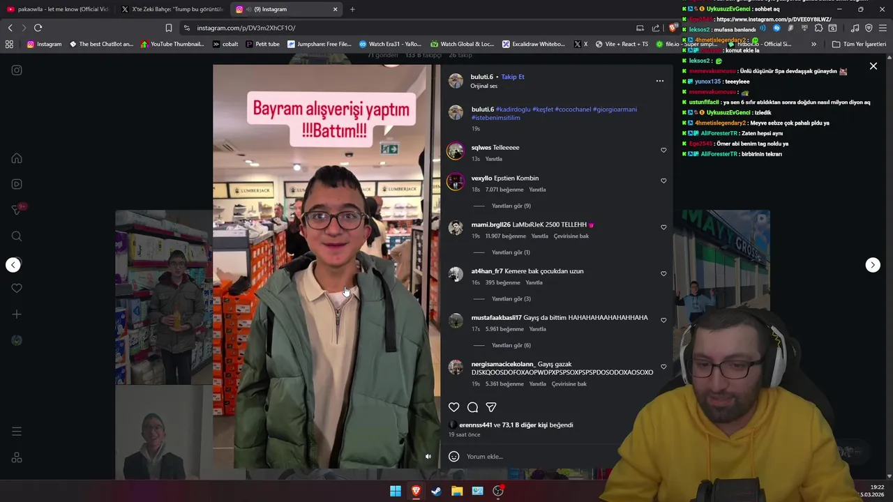Like sqlwes's comment
The image size is (893, 502).
663,150
